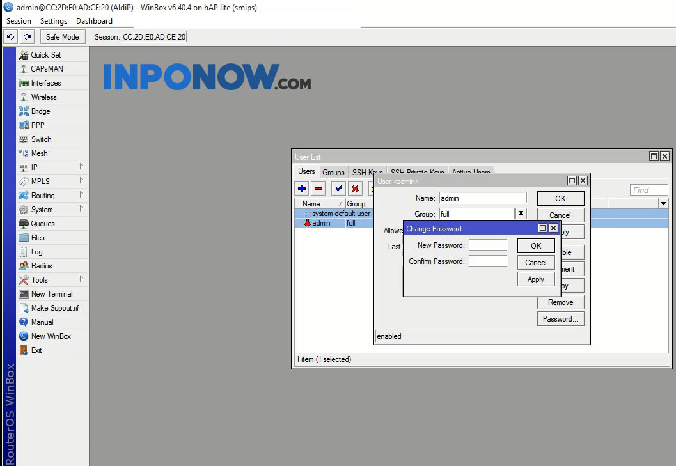Click the Confirm Password field
Image resolution: width=676 pixels, height=466 pixels.
pyautogui.click(x=487, y=261)
